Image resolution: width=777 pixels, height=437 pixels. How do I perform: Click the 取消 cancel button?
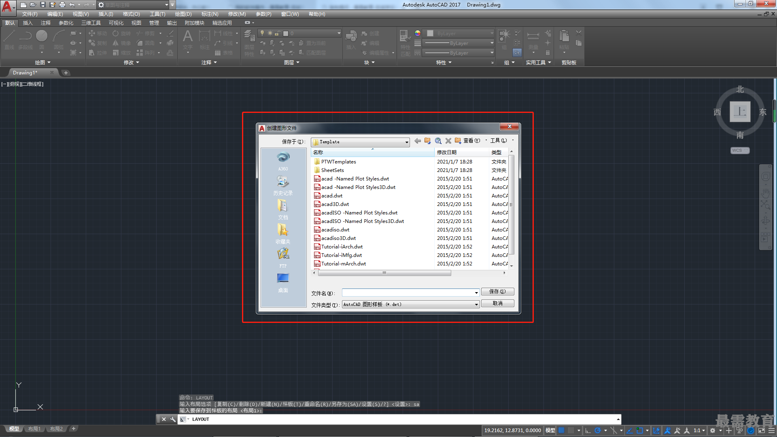[497, 303]
